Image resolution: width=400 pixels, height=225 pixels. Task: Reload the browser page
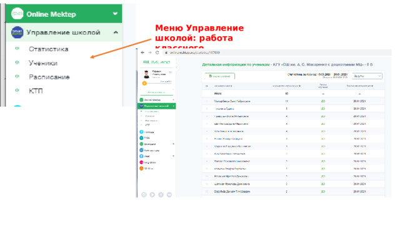pos(157,52)
